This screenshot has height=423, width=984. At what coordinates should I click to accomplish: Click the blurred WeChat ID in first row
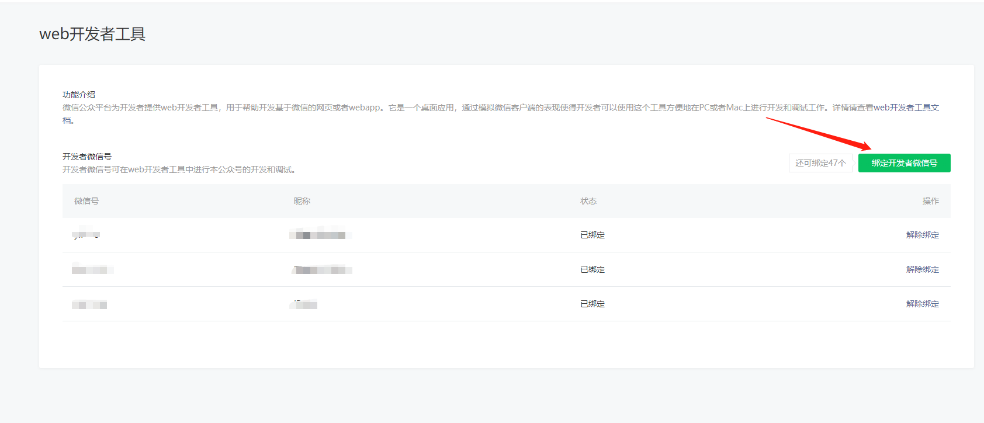(86, 234)
